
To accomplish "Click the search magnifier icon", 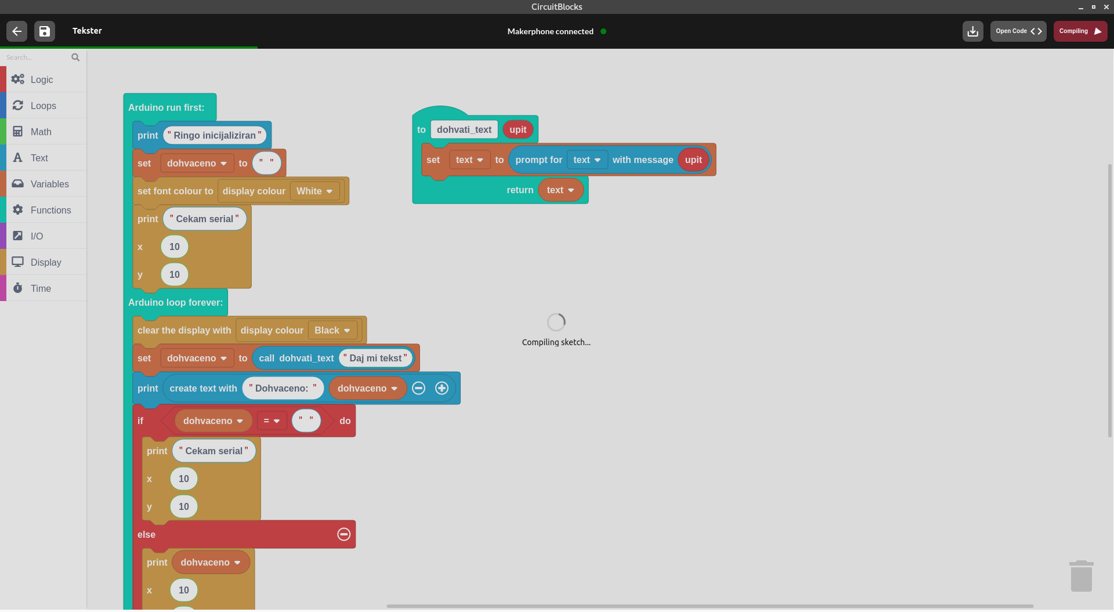I will click(x=75, y=57).
